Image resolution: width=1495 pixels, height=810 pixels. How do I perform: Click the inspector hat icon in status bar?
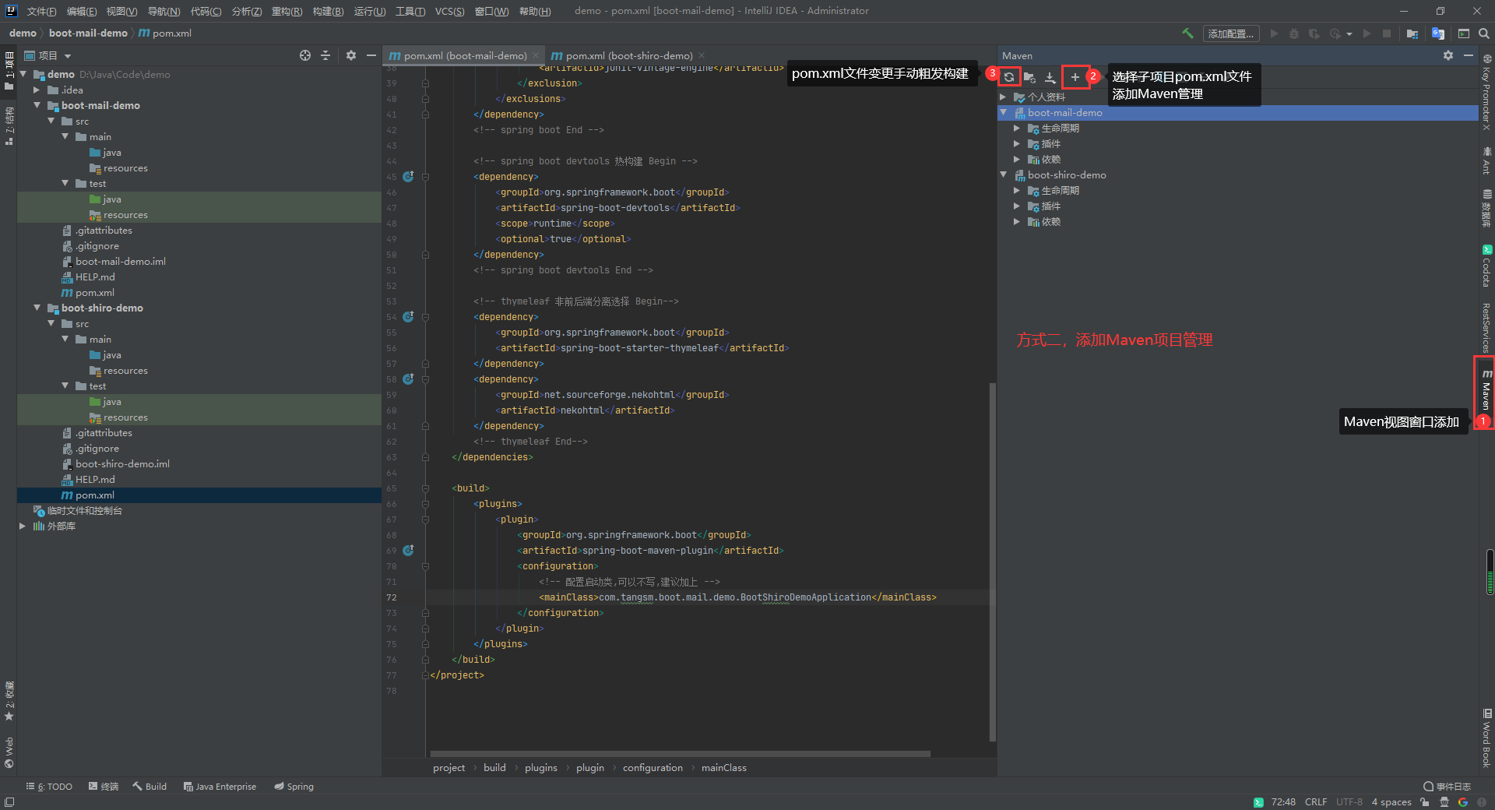click(1444, 802)
